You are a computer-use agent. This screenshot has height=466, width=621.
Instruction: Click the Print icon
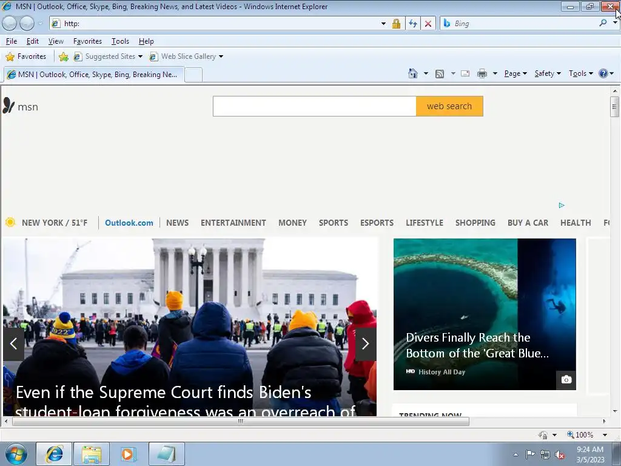(482, 73)
